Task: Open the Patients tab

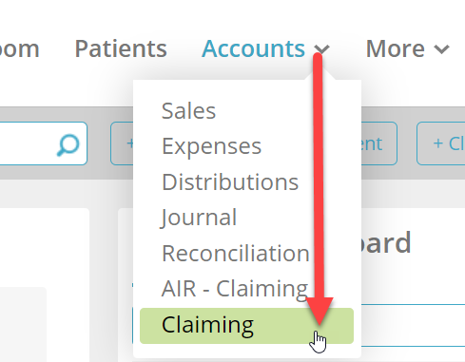Action: coord(121,48)
